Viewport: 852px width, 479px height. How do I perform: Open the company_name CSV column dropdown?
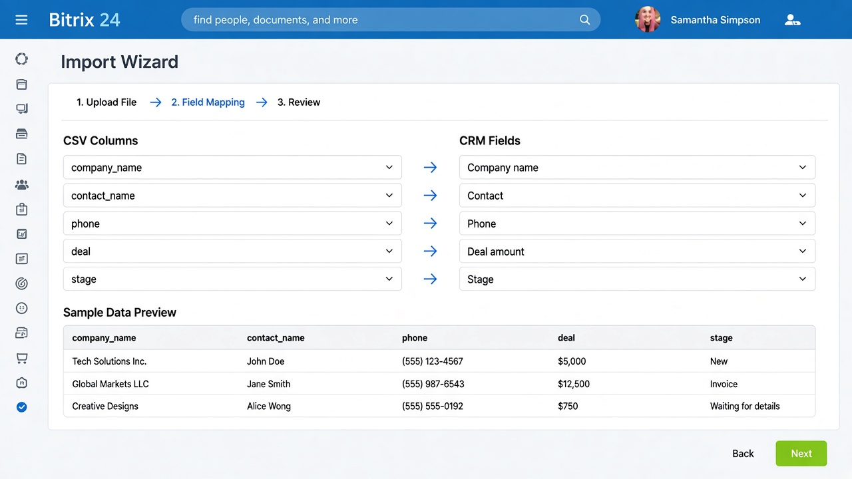pyautogui.click(x=232, y=168)
